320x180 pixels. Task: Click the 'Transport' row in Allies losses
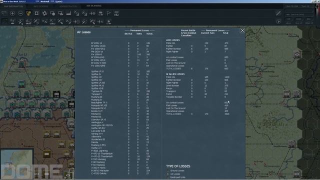click(197, 91)
